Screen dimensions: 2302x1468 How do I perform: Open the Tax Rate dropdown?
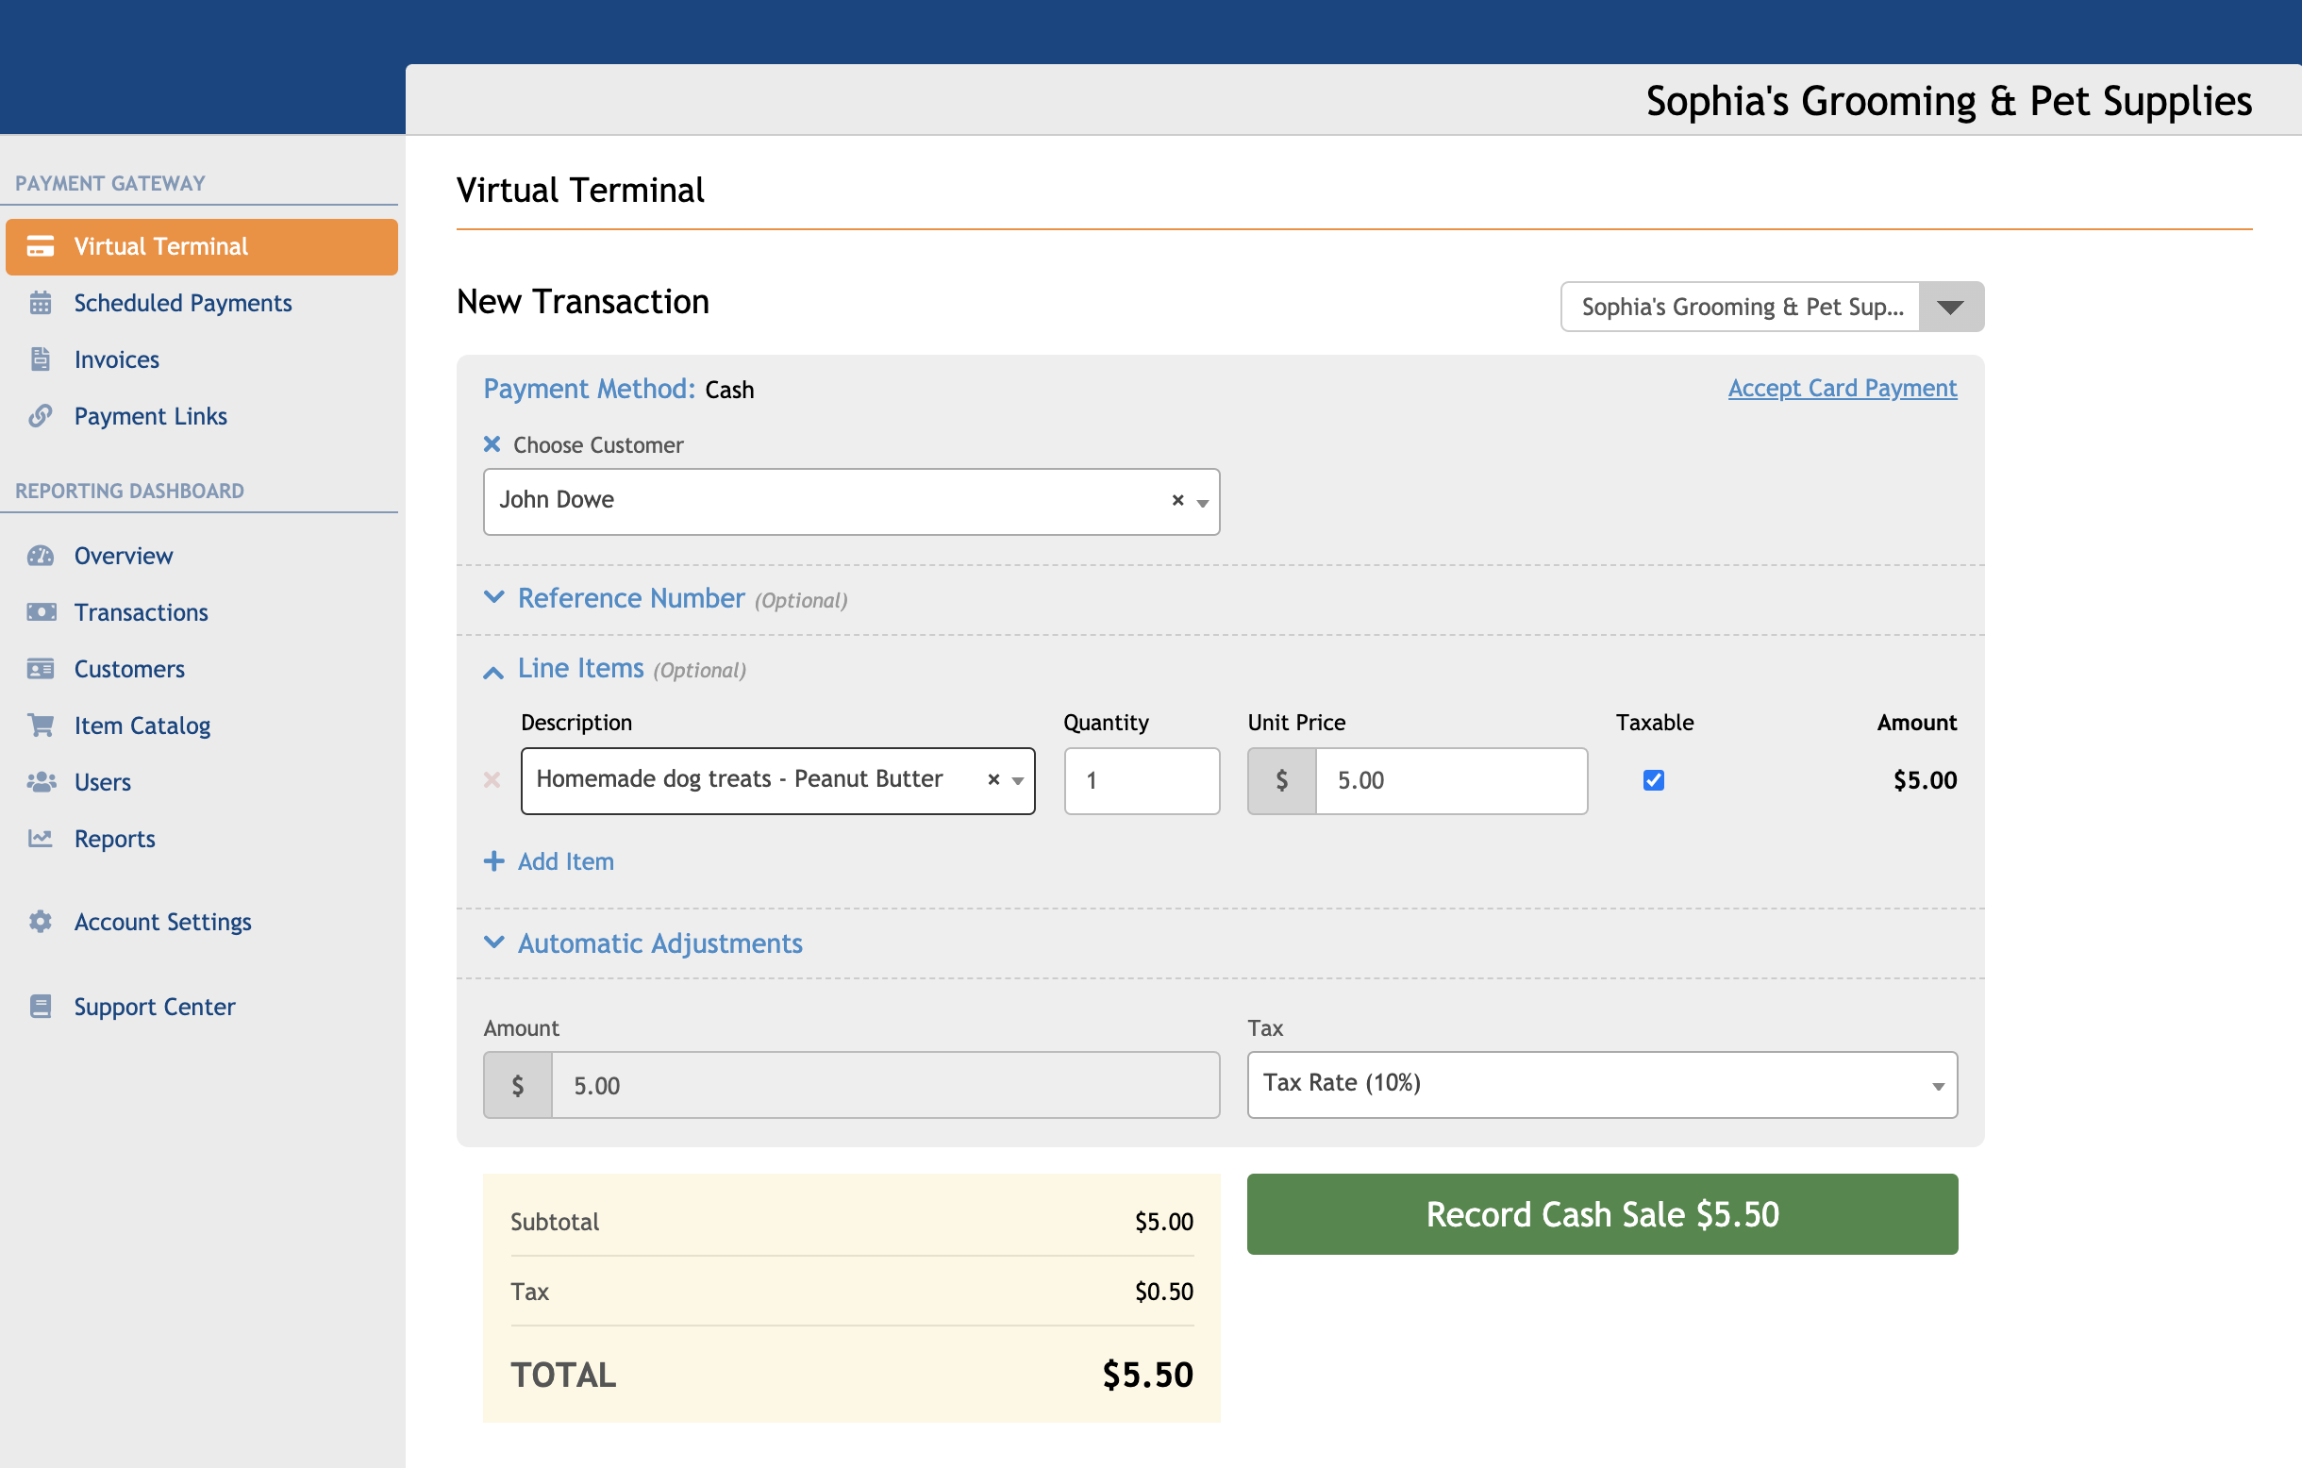[x=1601, y=1085]
